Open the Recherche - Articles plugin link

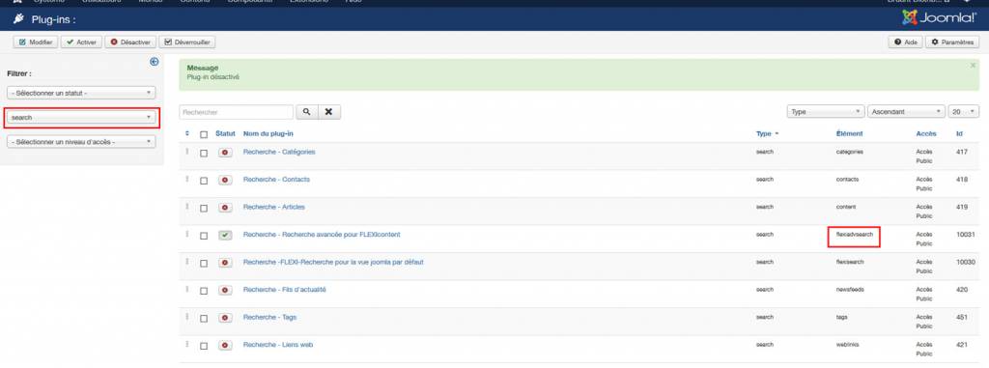(x=273, y=207)
